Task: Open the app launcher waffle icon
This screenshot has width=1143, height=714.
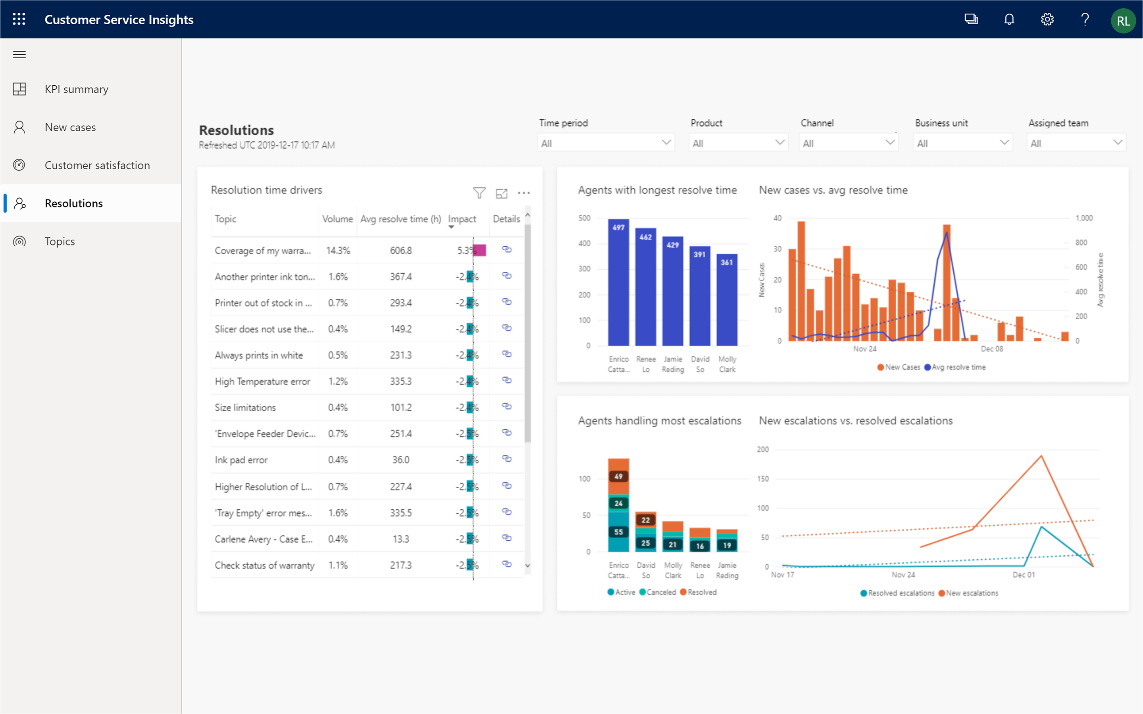Action: pyautogui.click(x=19, y=19)
